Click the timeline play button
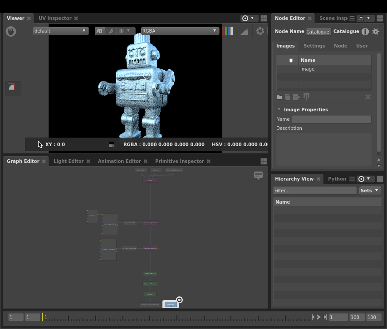387x329 pixels. pyautogui.click(x=318, y=317)
